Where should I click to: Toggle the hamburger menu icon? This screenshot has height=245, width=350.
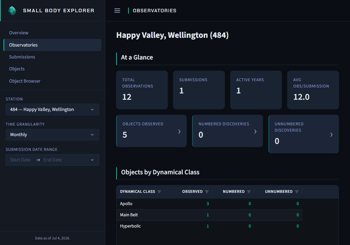click(117, 10)
